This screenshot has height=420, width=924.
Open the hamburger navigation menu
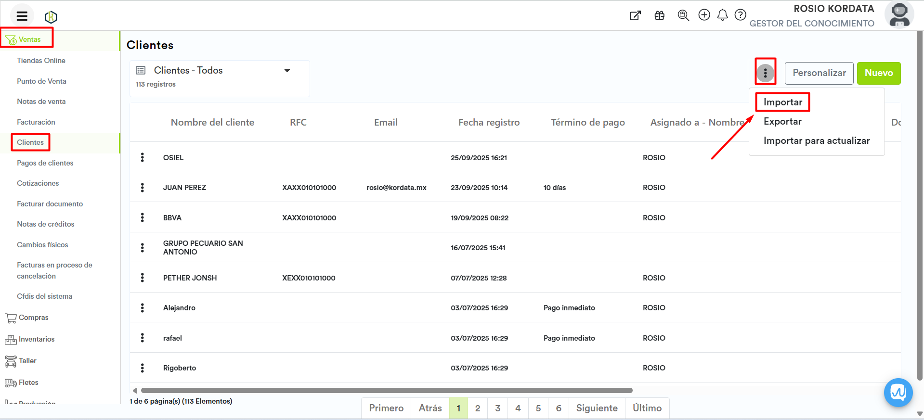coord(22,16)
